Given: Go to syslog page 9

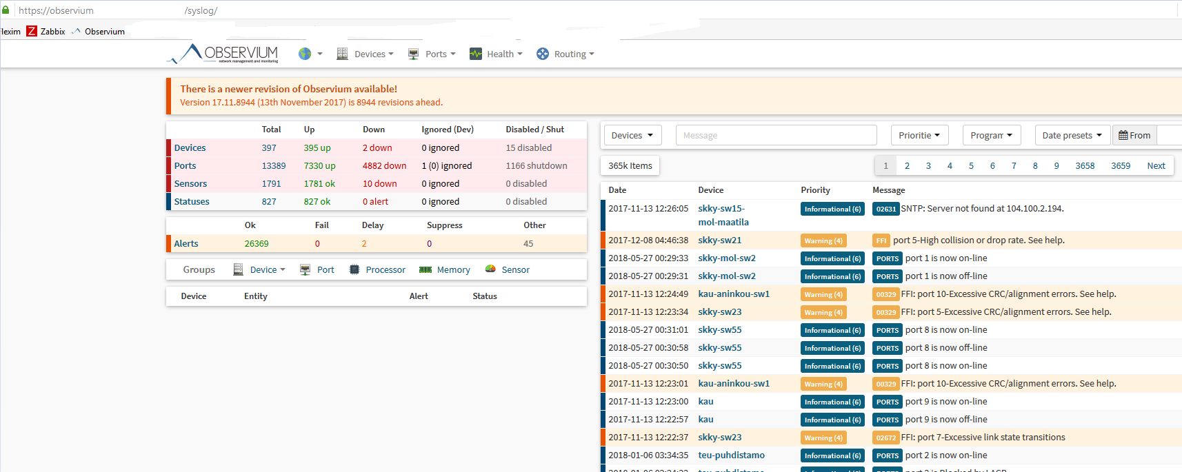Looking at the screenshot, I should [x=1056, y=165].
